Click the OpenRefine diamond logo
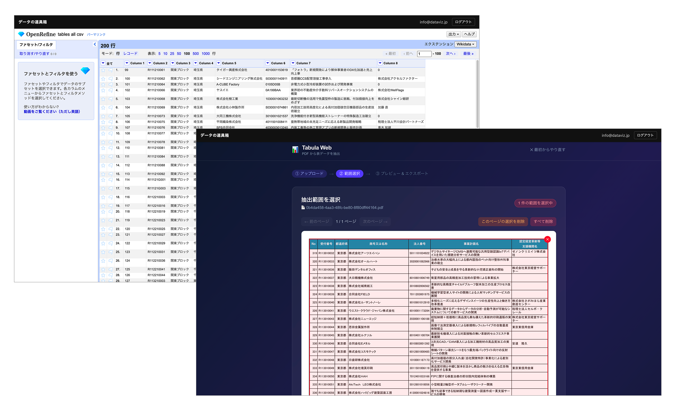 point(21,34)
